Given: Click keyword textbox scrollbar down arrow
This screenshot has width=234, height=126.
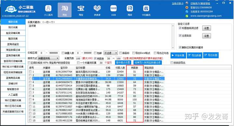Looking at the screenshot, I should tap(173, 48).
